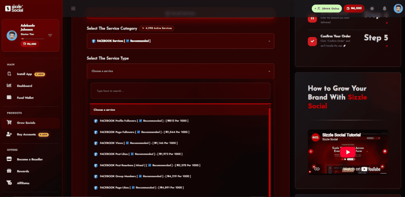Select FACEBOOK Page Likes ₦4,891 option
The width and height of the screenshot is (405, 197).
click(x=179, y=188)
